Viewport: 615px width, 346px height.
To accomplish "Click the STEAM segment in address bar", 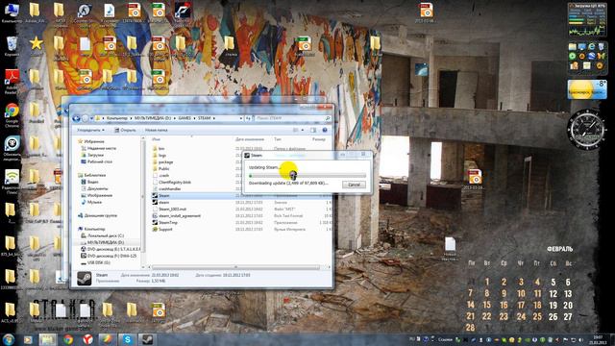I will (x=204, y=118).
